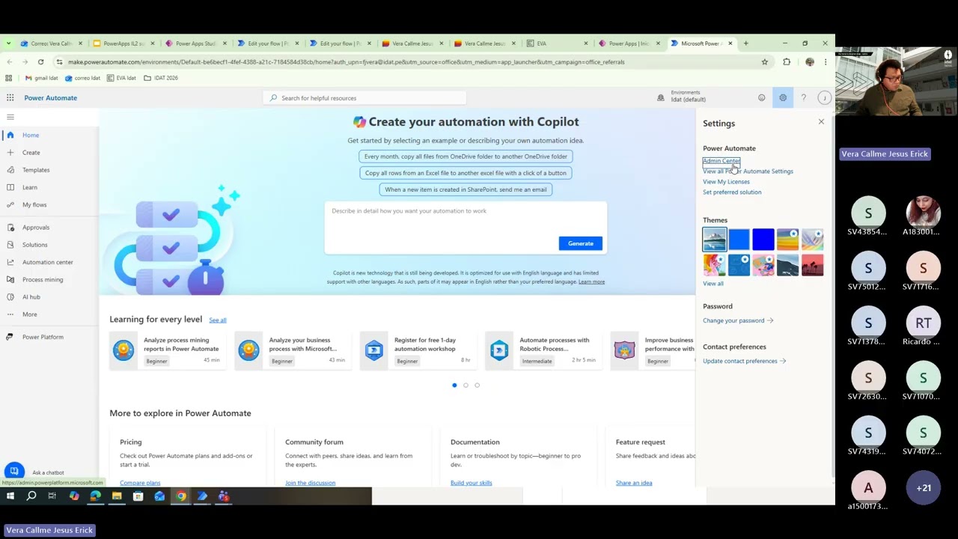This screenshot has width=958, height=539.
Task: Open a new browser tab
Action: coord(745,43)
